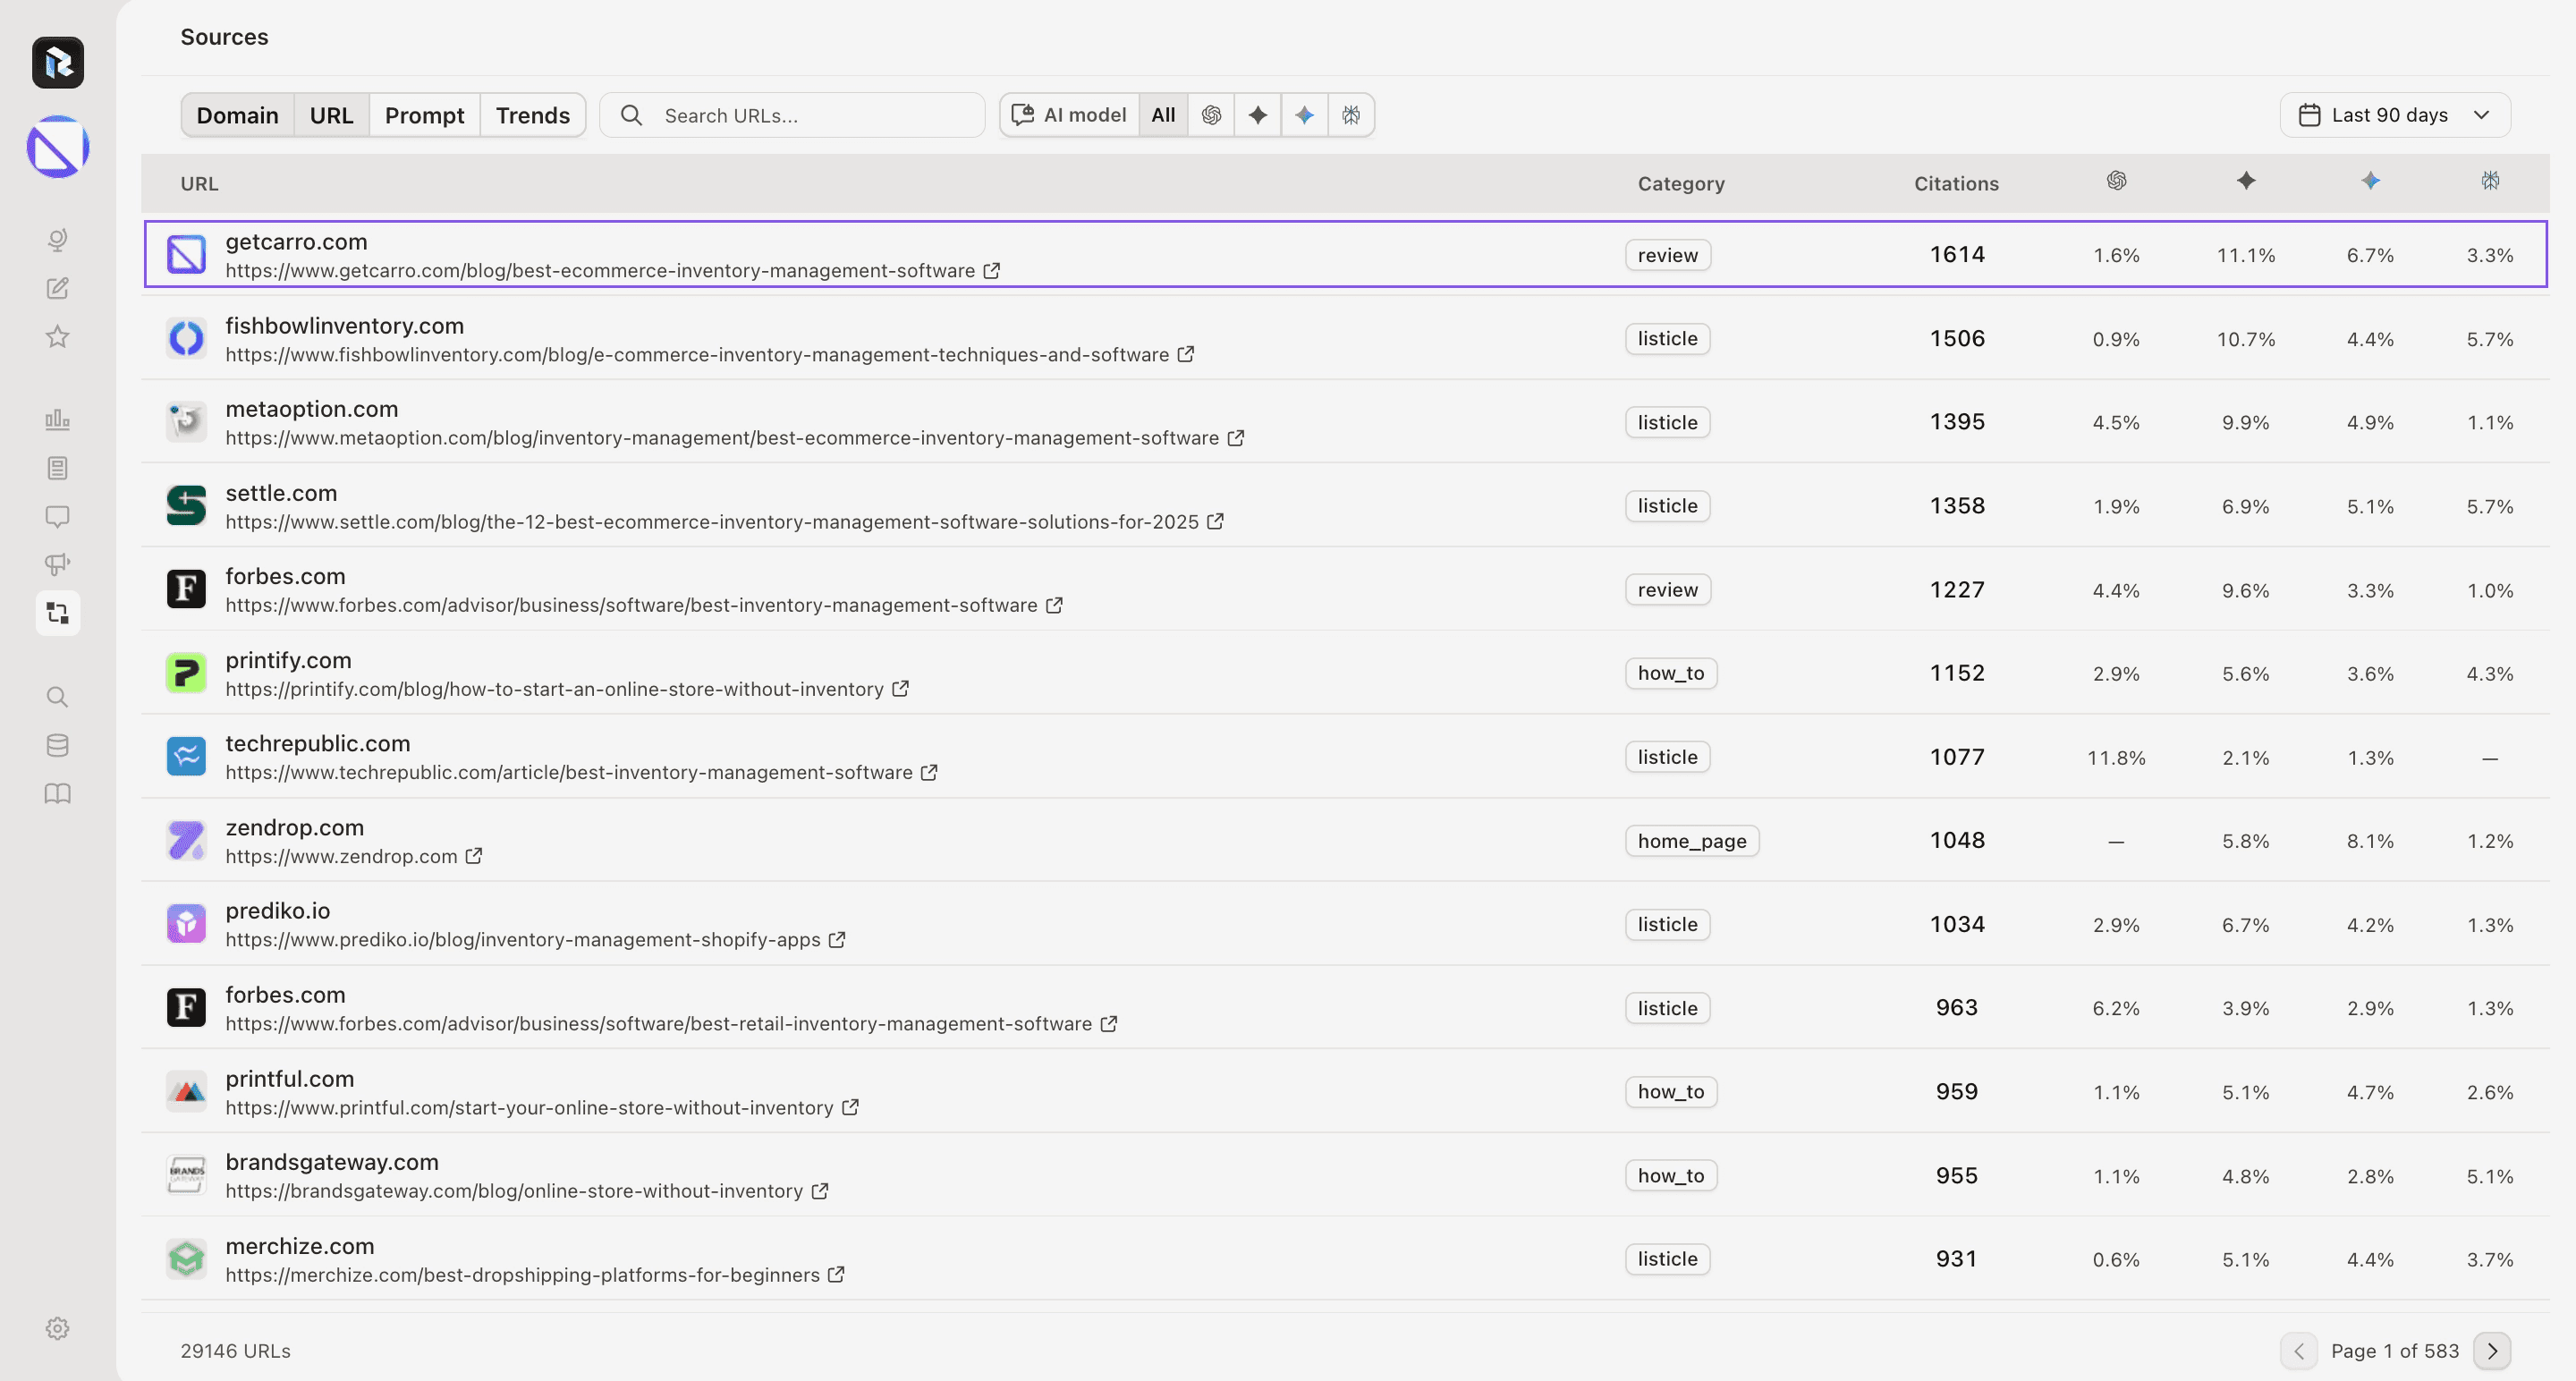
Task: Click the megaphone icon in sidebar
Action: 58,564
